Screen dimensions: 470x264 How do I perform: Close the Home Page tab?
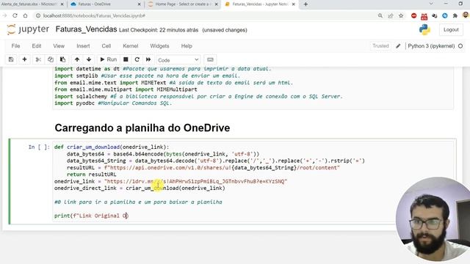pos(216,4)
